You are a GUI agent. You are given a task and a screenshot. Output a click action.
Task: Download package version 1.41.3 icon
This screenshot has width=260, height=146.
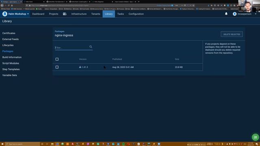[x=80, y=67]
